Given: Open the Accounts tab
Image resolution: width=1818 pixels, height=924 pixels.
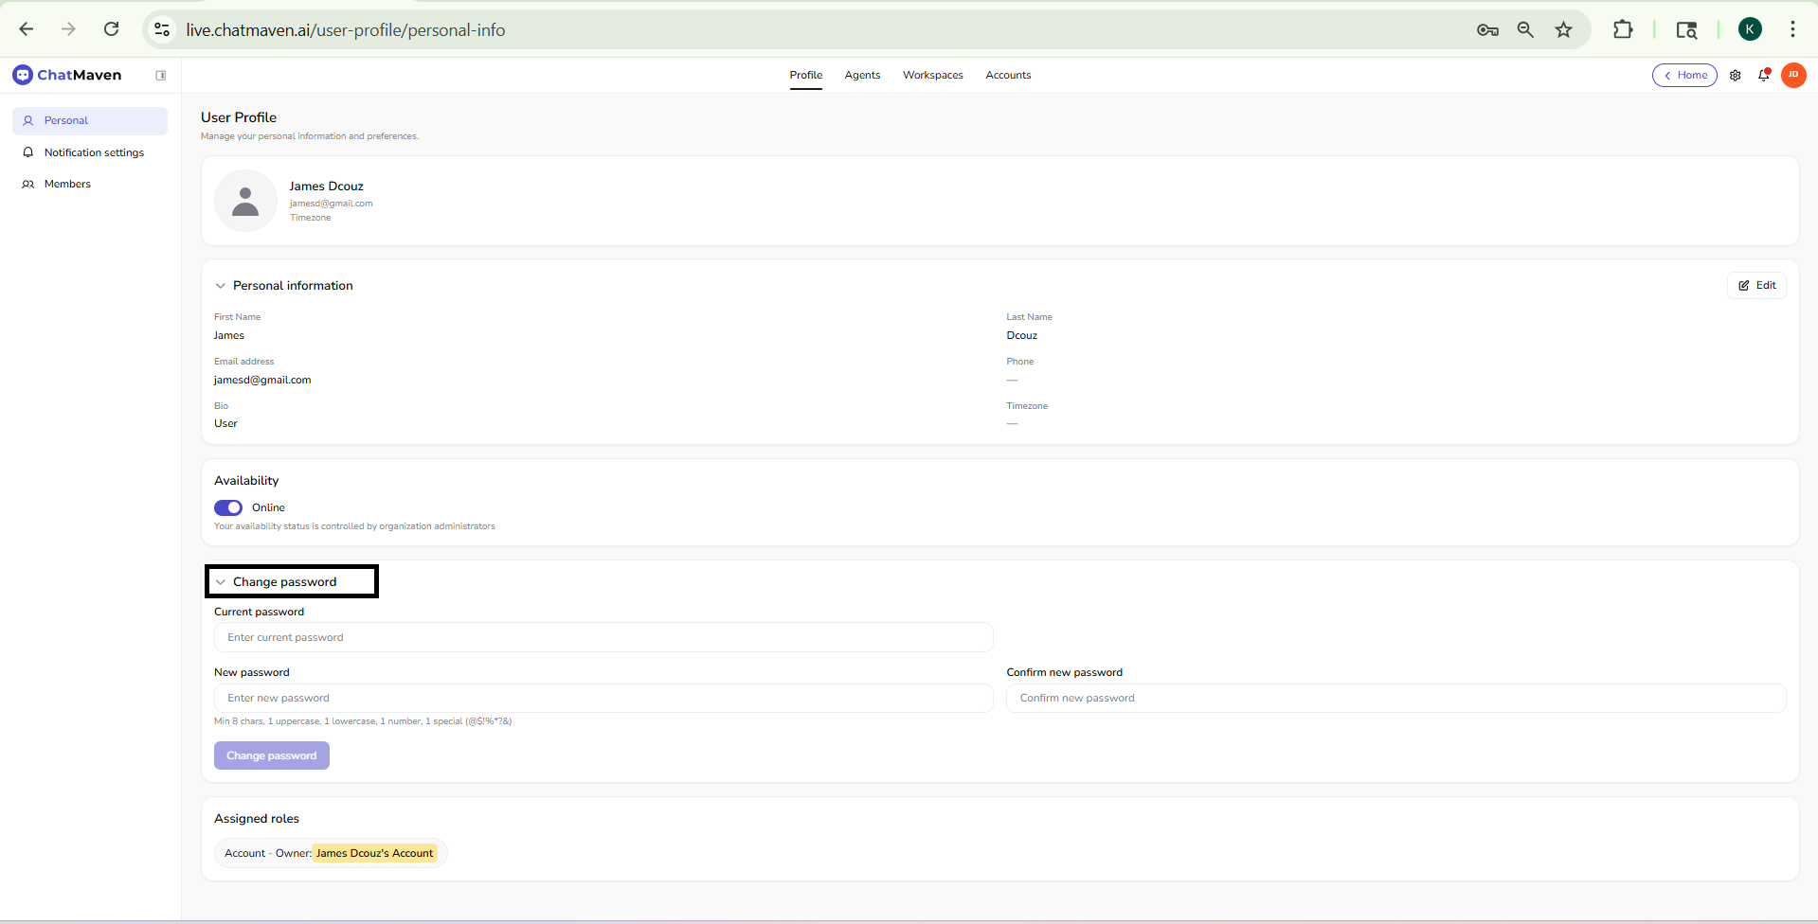Looking at the screenshot, I should 1007,75.
